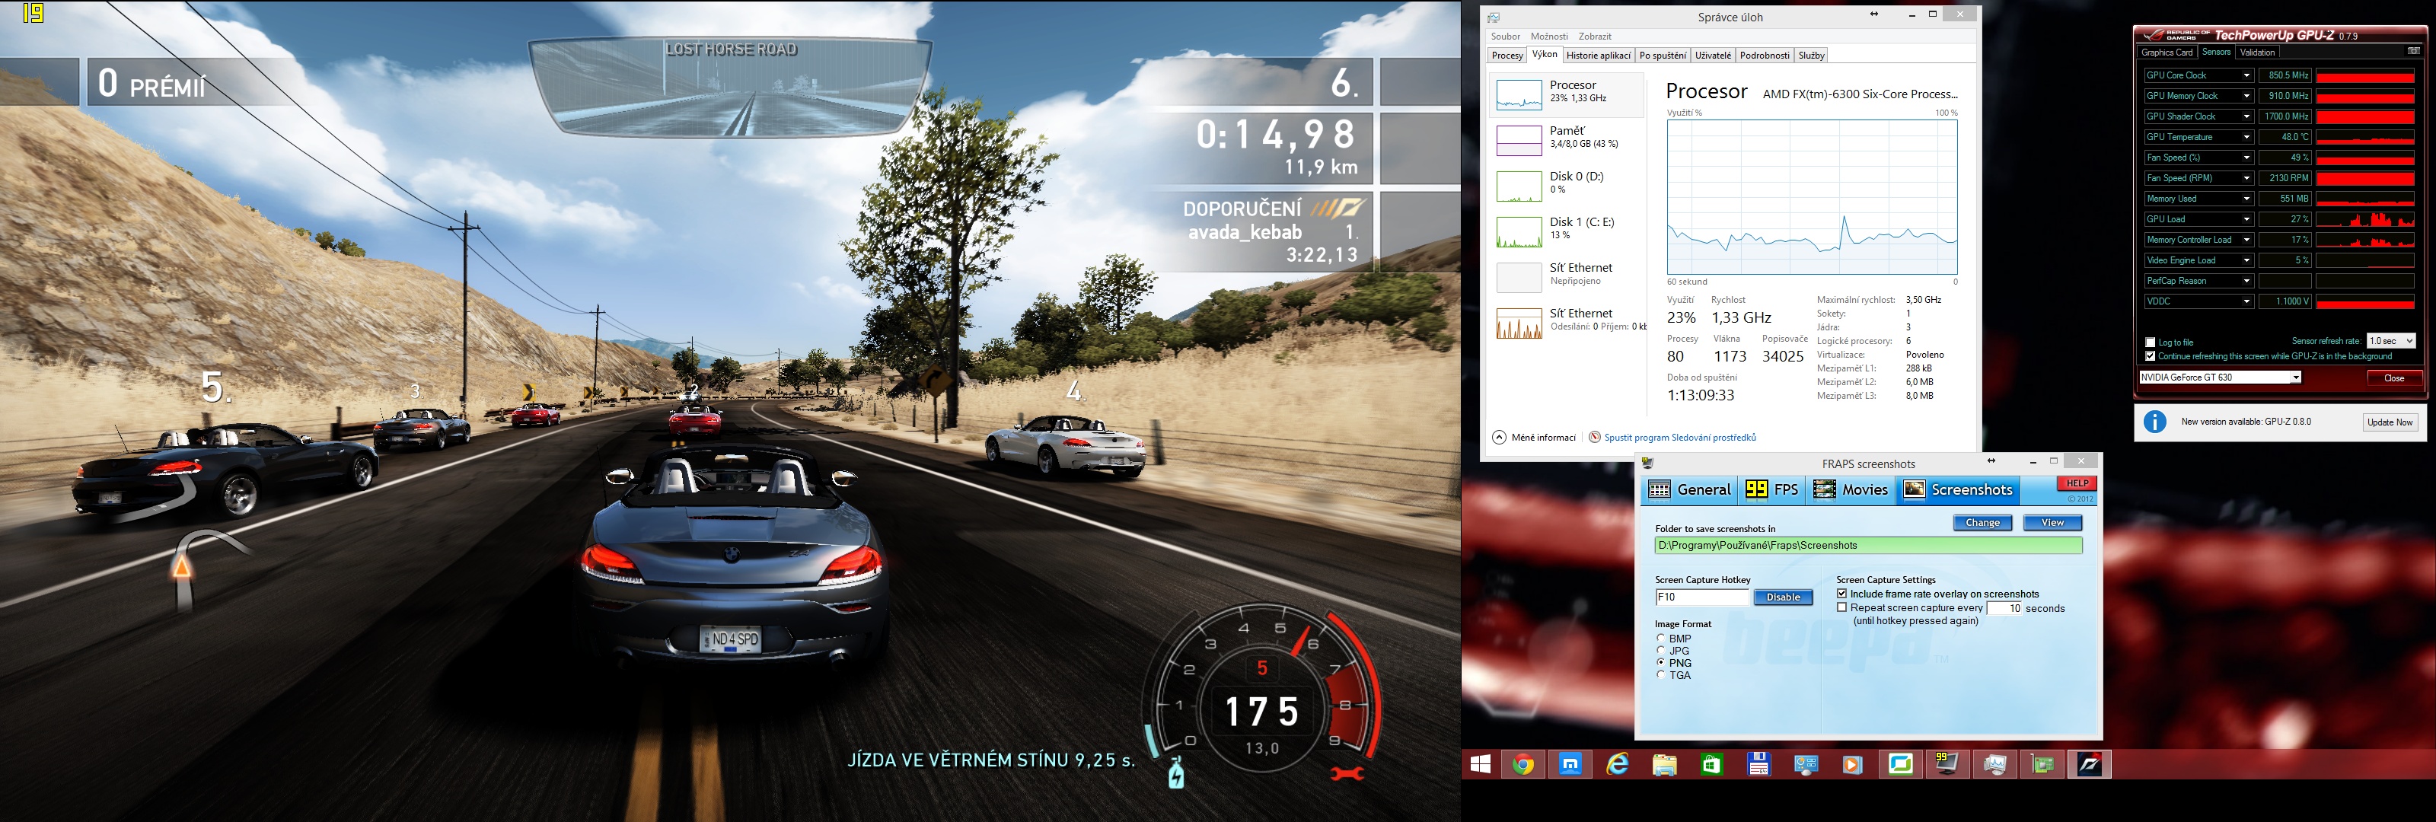Launch Internet Explorer from taskbar

pyautogui.click(x=1617, y=764)
